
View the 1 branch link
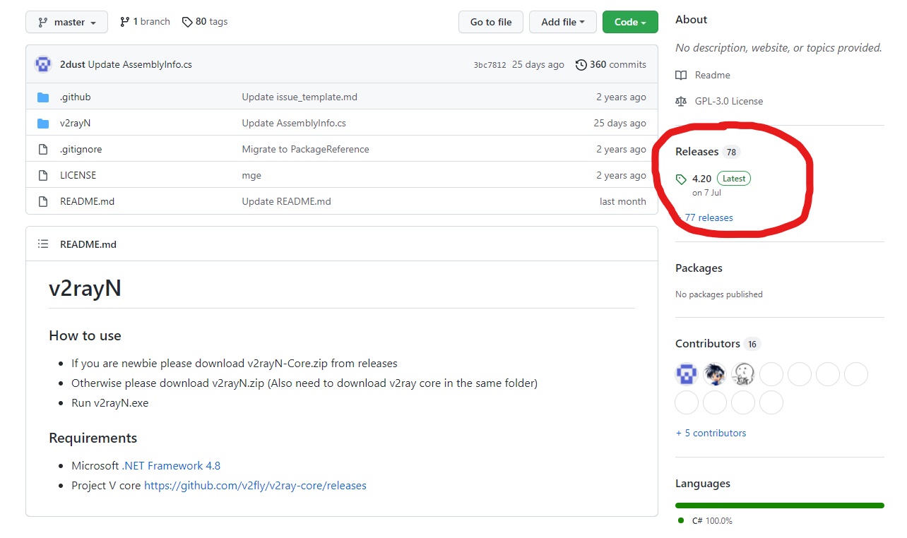(145, 22)
